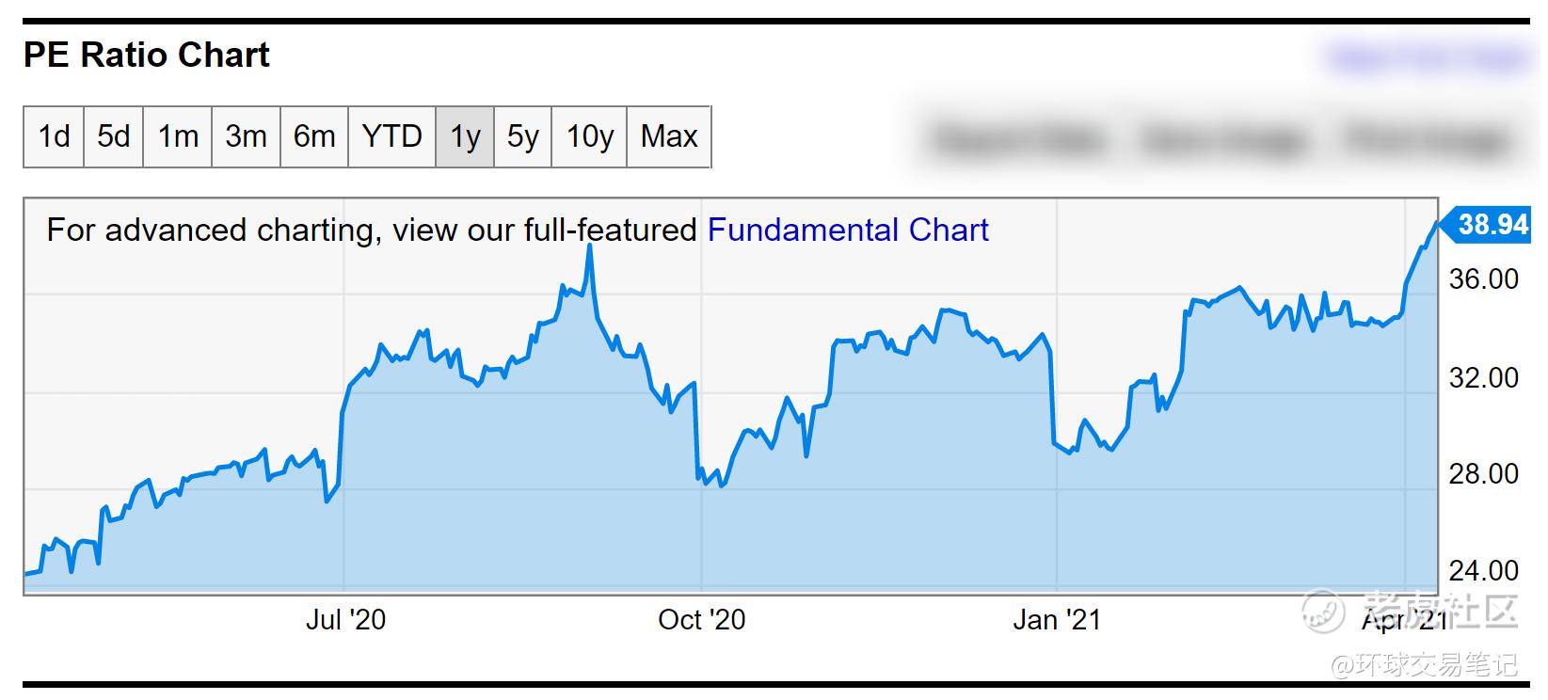The height and width of the screenshot is (700, 1548).
Task: Click the Jul '20 axis label
Action: point(345,620)
